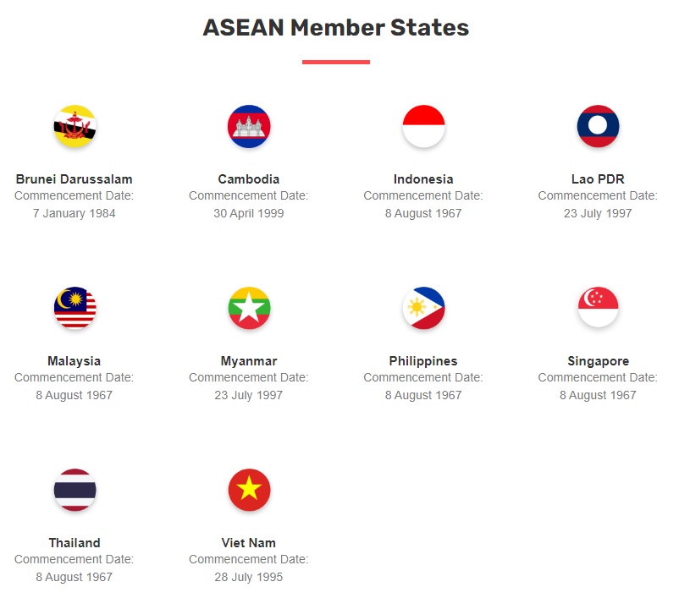This screenshot has height=609, width=679.
Task: Click the Brunei Darussalam flag icon
Action: 75,127
